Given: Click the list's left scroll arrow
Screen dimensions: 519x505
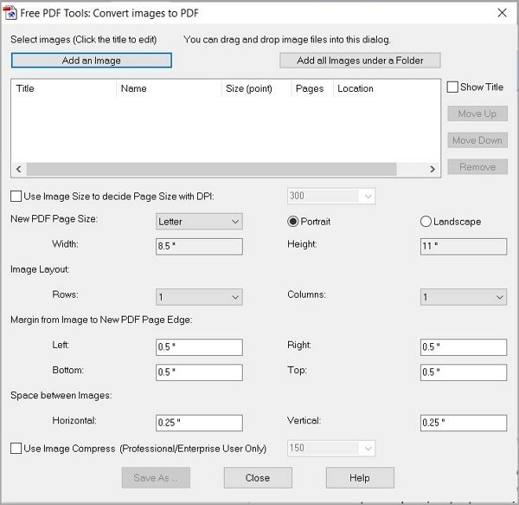Looking at the screenshot, I should pyautogui.click(x=19, y=169).
